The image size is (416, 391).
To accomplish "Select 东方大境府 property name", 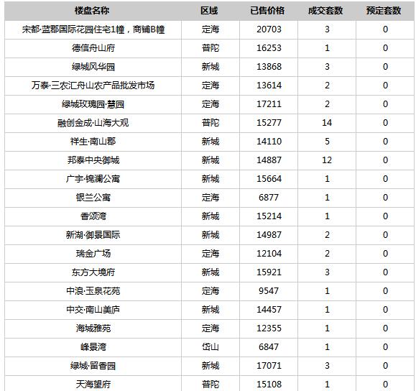I will click(93, 272).
